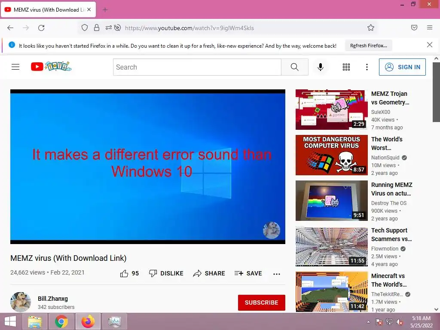Image resolution: width=440 pixels, height=330 pixels.
Task: Show site security info via the padlock
Action: (97, 28)
